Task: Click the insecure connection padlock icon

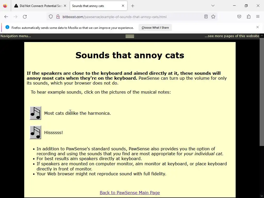Action: click(58, 17)
